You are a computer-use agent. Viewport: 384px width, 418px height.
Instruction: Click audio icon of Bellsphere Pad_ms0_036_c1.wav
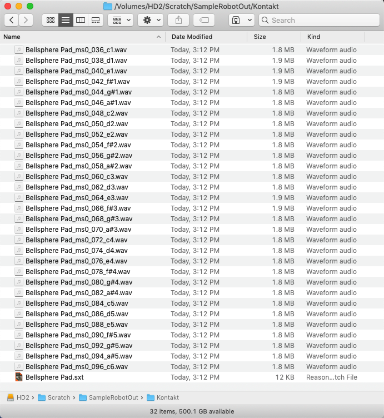click(19, 50)
